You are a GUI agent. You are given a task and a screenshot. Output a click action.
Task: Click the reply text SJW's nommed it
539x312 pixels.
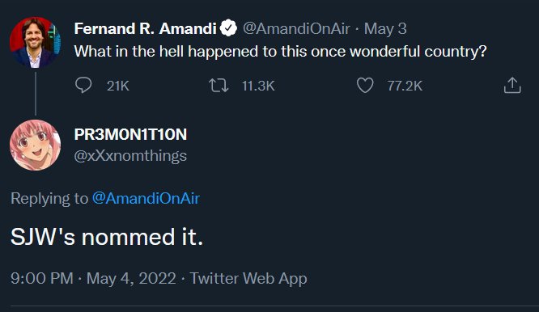point(107,237)
